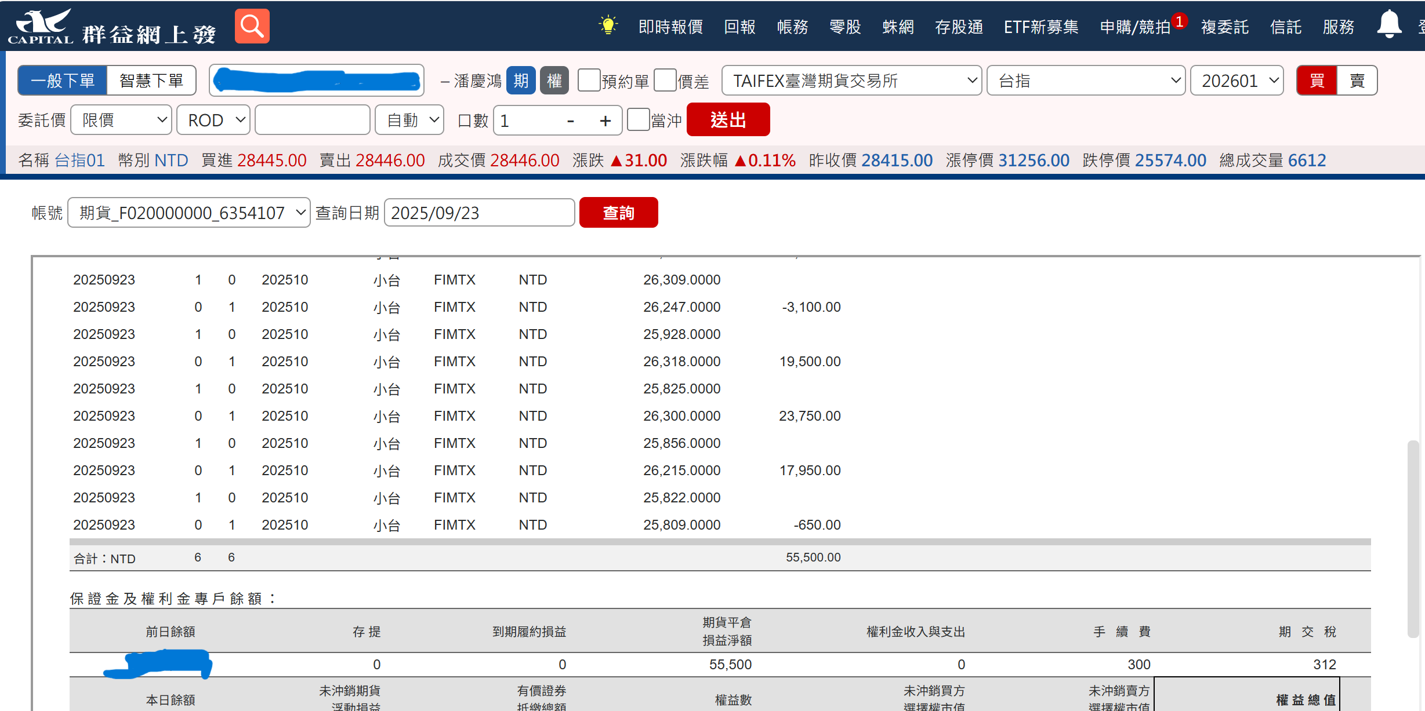Increase lot quantity with plus icon
1425x711 pixels.
pyautogui.click(x=605, y=121)
